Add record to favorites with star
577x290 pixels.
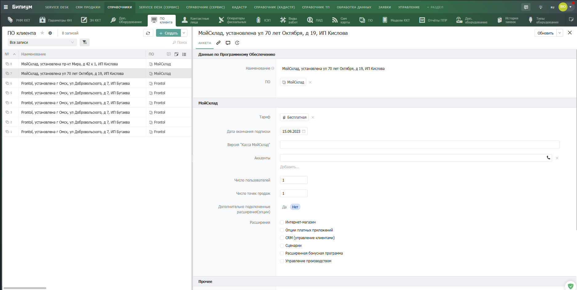[42, 33]
